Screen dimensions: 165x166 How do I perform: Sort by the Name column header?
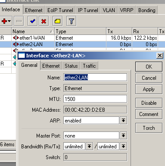[33, 31]
